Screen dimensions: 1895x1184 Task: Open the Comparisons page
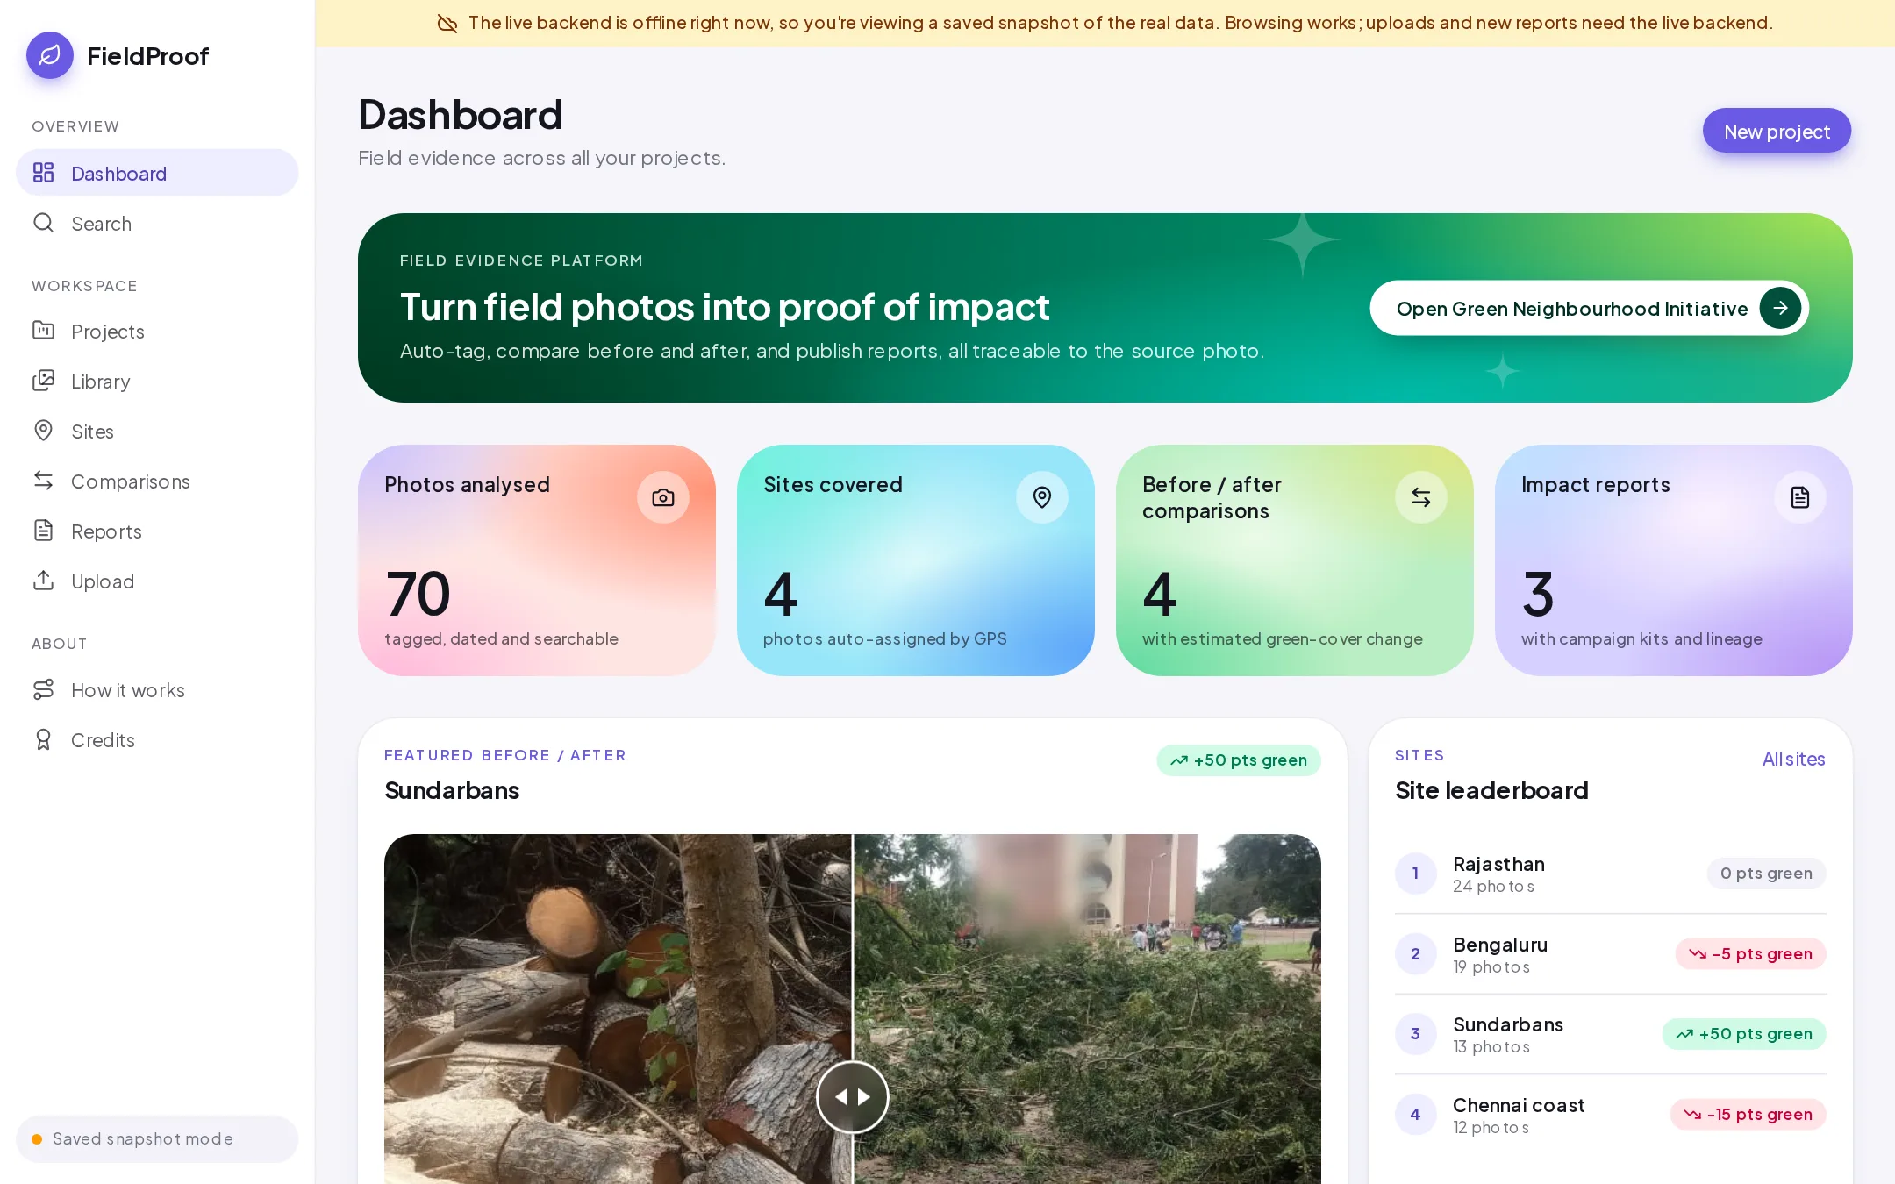point(157,481)
